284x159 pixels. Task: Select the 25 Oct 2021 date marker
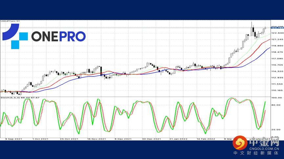(69, 139)
